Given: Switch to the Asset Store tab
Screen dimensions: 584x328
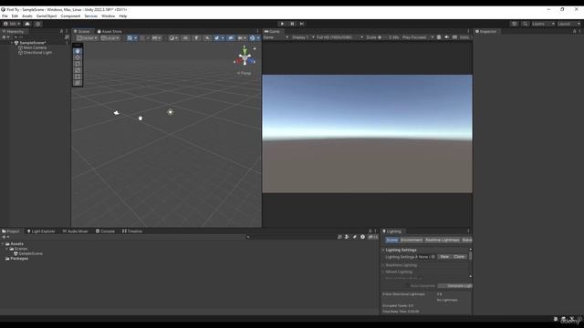Looking at the screenshot, I should pos(109,32).
